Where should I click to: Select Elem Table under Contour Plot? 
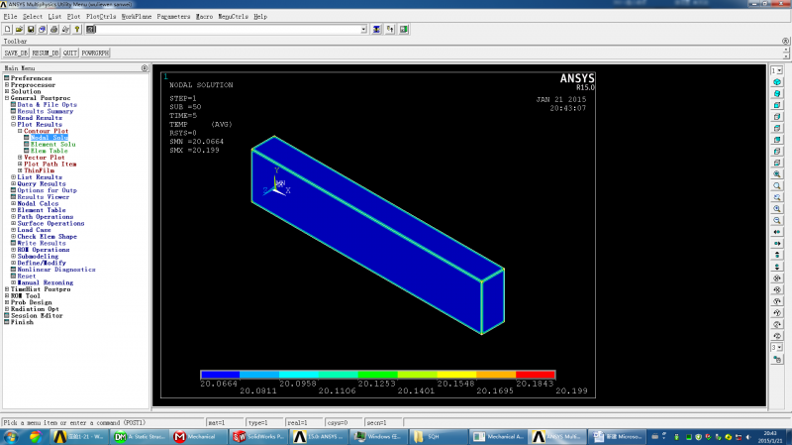[x=49, y=151]
